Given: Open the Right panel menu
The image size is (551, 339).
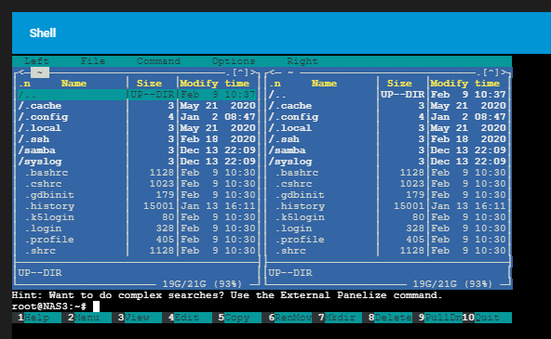Looking at the screenshot, I should click(x=302, y=61).
